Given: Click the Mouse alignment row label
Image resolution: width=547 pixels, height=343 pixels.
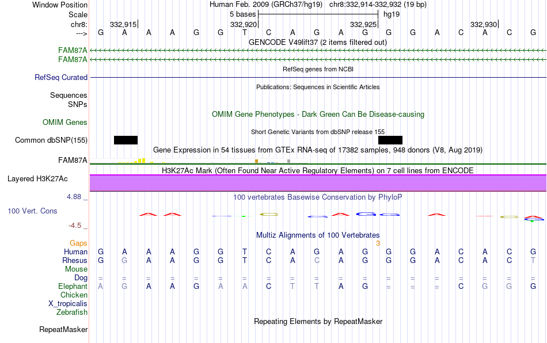Looking at the screenshot, I should tap(76, 269).
